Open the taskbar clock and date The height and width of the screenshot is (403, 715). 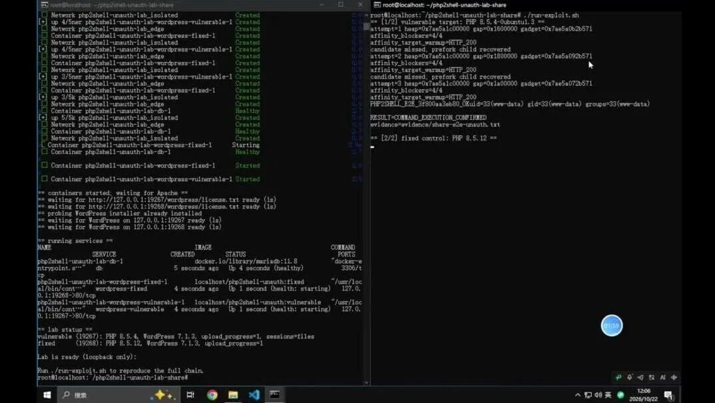click(643, 395)
